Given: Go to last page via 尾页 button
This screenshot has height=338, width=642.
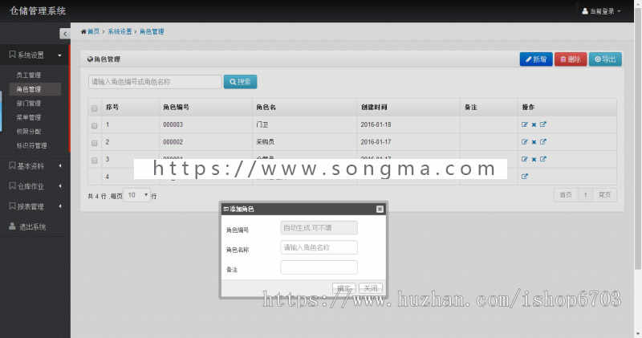Looking at the screenshot, I should tap(605, 195).
